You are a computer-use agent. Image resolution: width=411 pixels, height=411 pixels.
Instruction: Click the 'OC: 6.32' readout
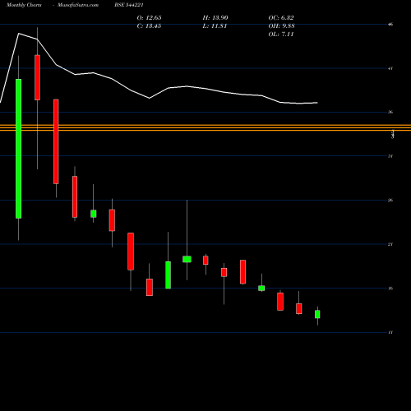coord(281,18)
